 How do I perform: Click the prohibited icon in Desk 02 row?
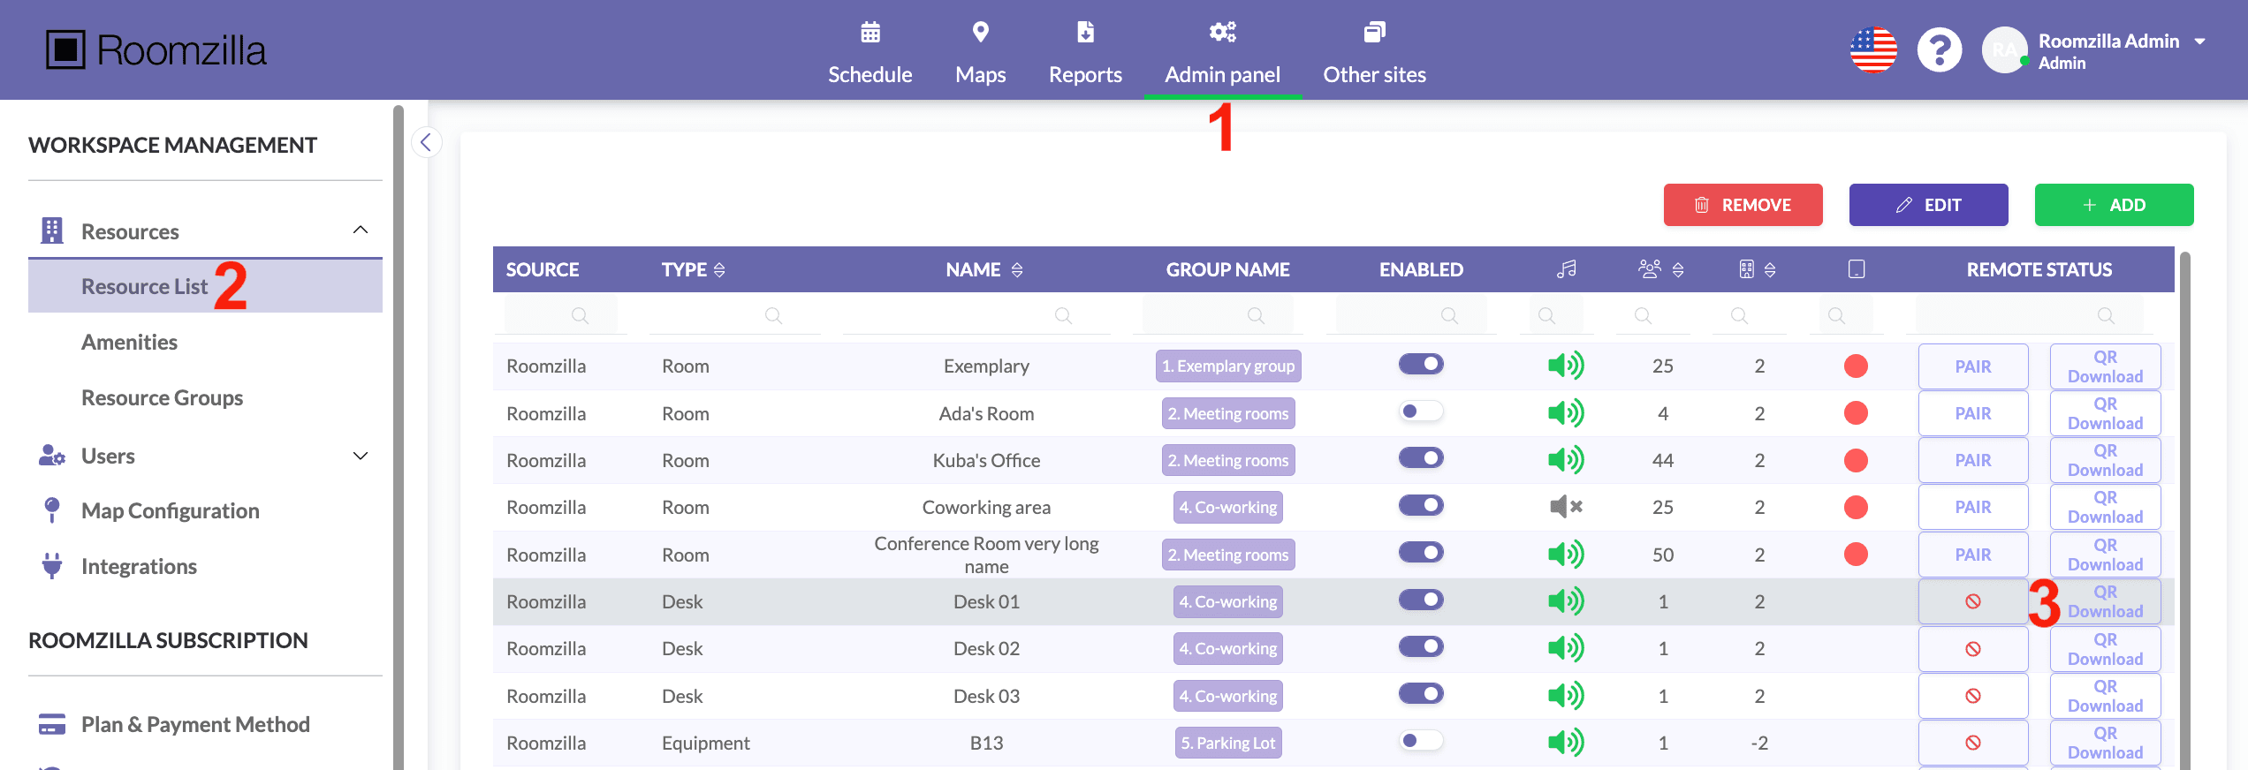click(1972, 649)
